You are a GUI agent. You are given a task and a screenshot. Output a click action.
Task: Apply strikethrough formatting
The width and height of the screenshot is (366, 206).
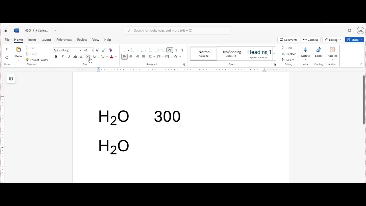pyautogui.click(x=75, y=57)
